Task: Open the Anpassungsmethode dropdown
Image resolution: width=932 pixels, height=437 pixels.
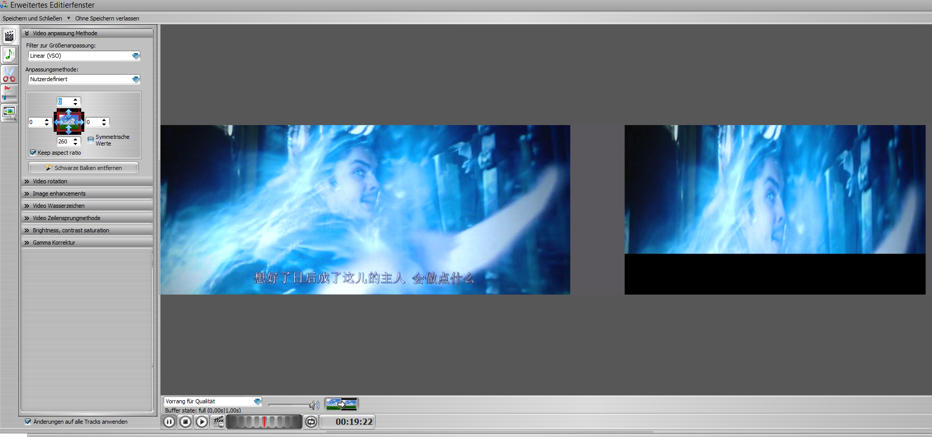Action: (135, 79)
